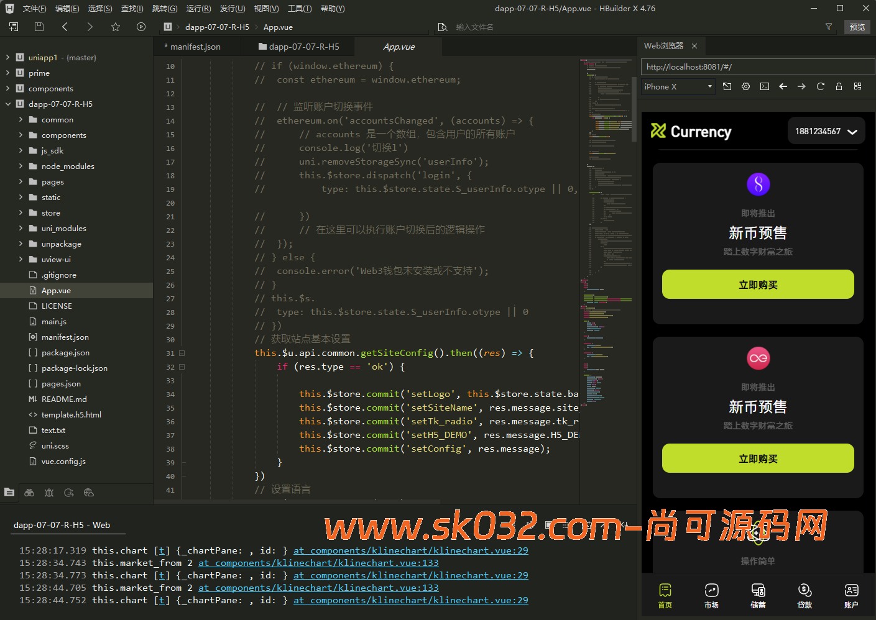
Task: Switch to the manifest.json tab
Action: (x=195, y=47)
